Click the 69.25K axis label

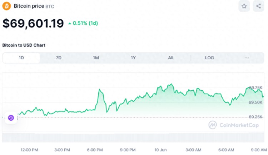pos(255,117)
